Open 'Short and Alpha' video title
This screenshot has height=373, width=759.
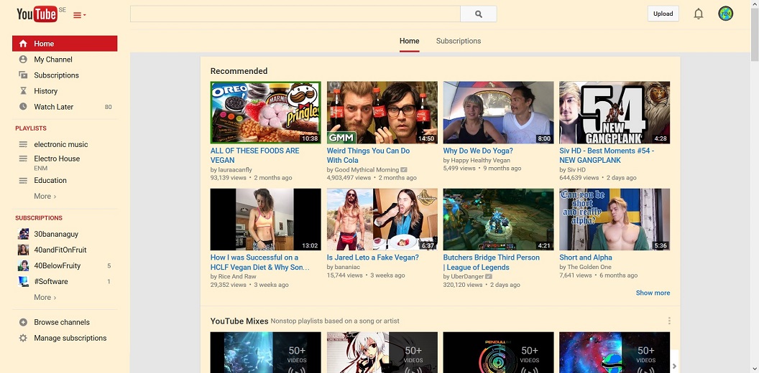pos(586,258)
